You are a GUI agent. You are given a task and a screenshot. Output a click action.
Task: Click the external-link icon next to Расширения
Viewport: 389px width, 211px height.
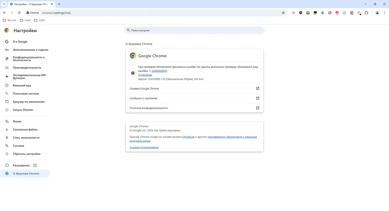pyautogui.click(x=35, y=165)
